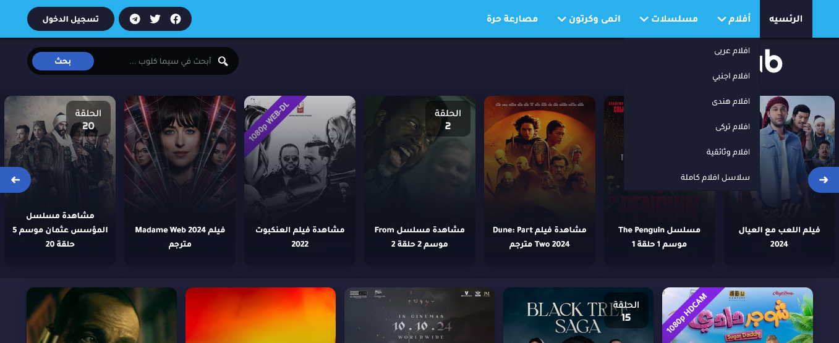Image resolution: width=839 pixels, height=343 pixels.
Task: Open the Dune: Part Two 2024 poster
Action: click(x=540, y=180)
